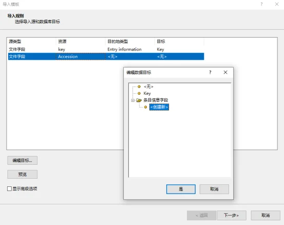Close the 导入模板 window
Screen dimensions: 284x225
(x=277, y=4)
